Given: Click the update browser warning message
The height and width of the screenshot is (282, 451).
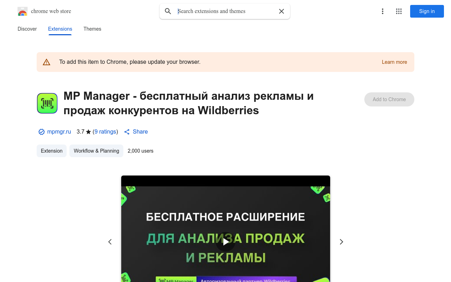Looking at the screenshot, I should click(x=130, y=62).
